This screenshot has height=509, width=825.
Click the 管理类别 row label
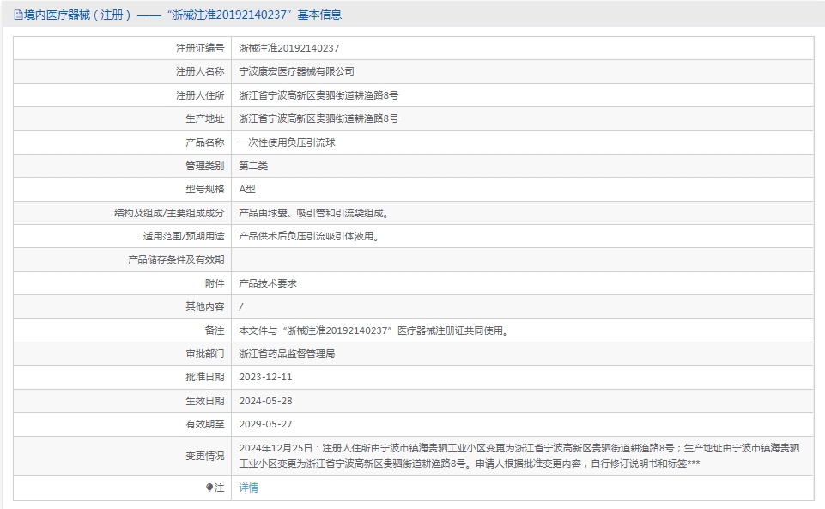point(204,166)
